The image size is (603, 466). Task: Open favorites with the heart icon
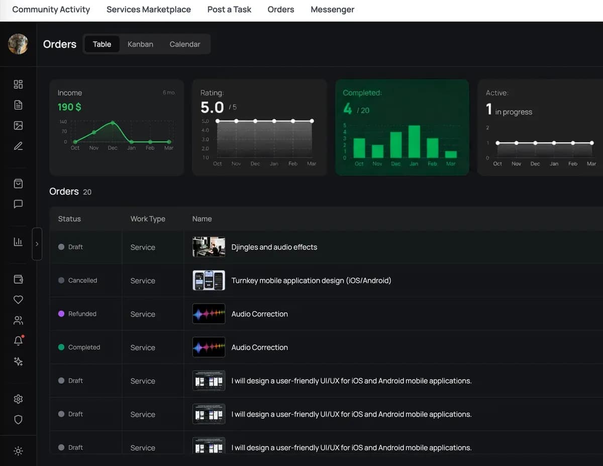(x=18, y=299)
